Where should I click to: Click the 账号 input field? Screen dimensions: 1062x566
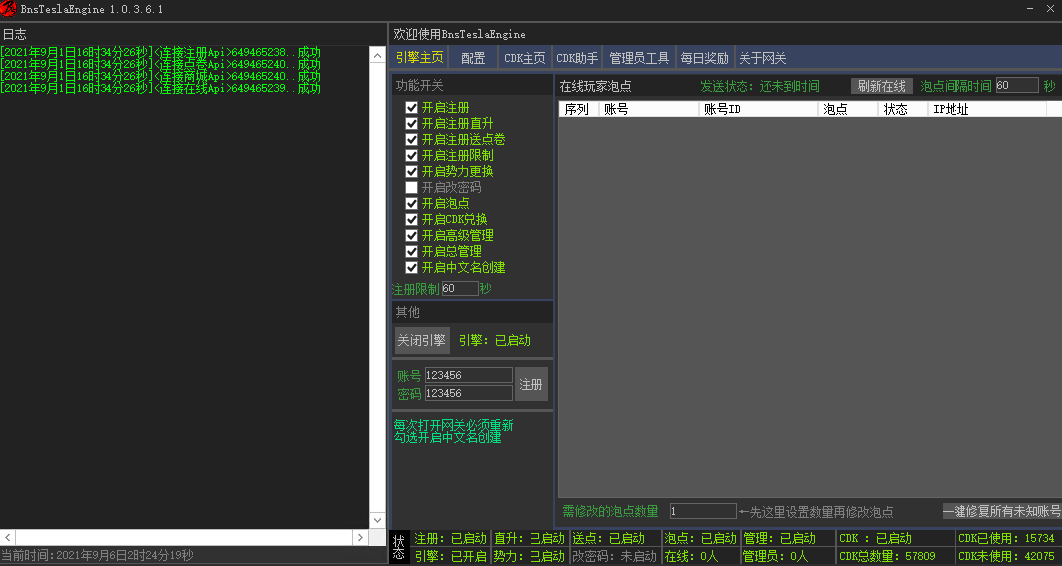coord(468,375)
